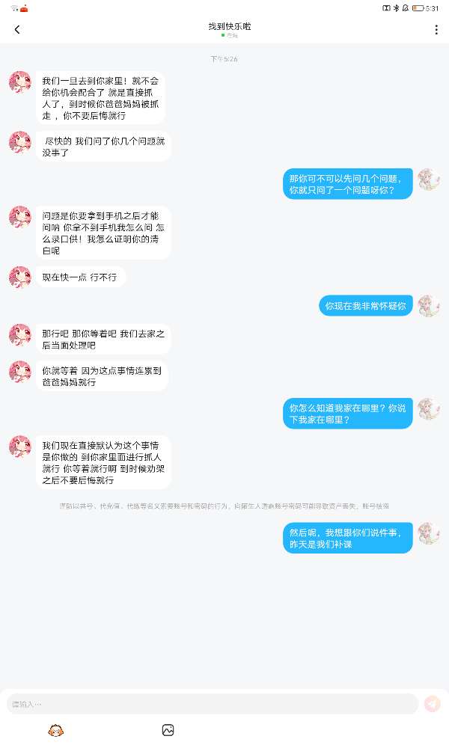
Task: Tap sender avatar beside 现在快一点 行不行
Action: click(20, 278)
